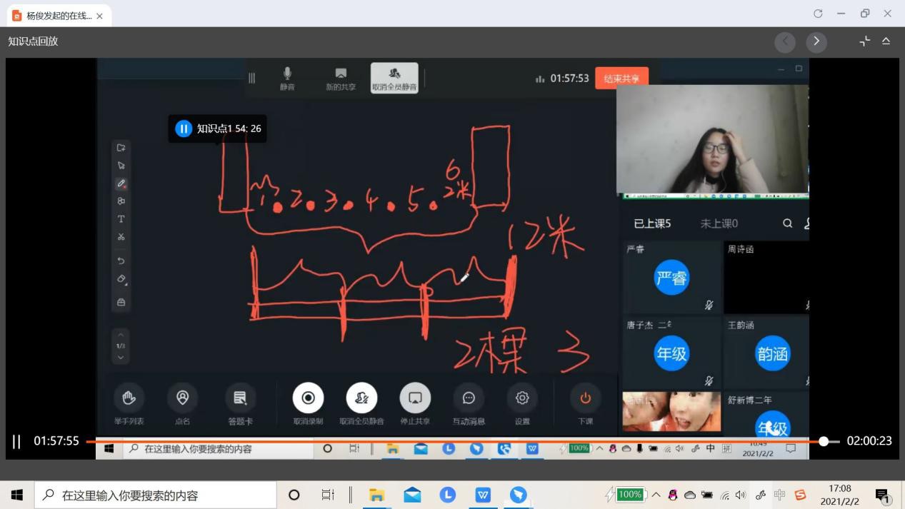Mute the microphone with 静音
This screenshot has height=509, width=905.
pyautogui.click(x=287, y=79)
